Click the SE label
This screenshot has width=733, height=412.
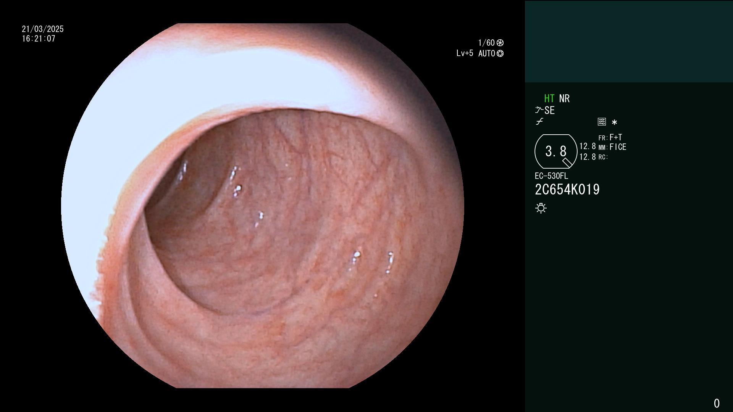click(550, 111)
